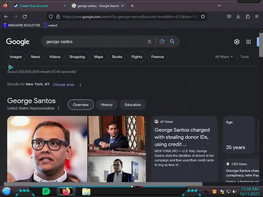
Task: Open the Action Center flag tray icon
Action: click(222, 191)
